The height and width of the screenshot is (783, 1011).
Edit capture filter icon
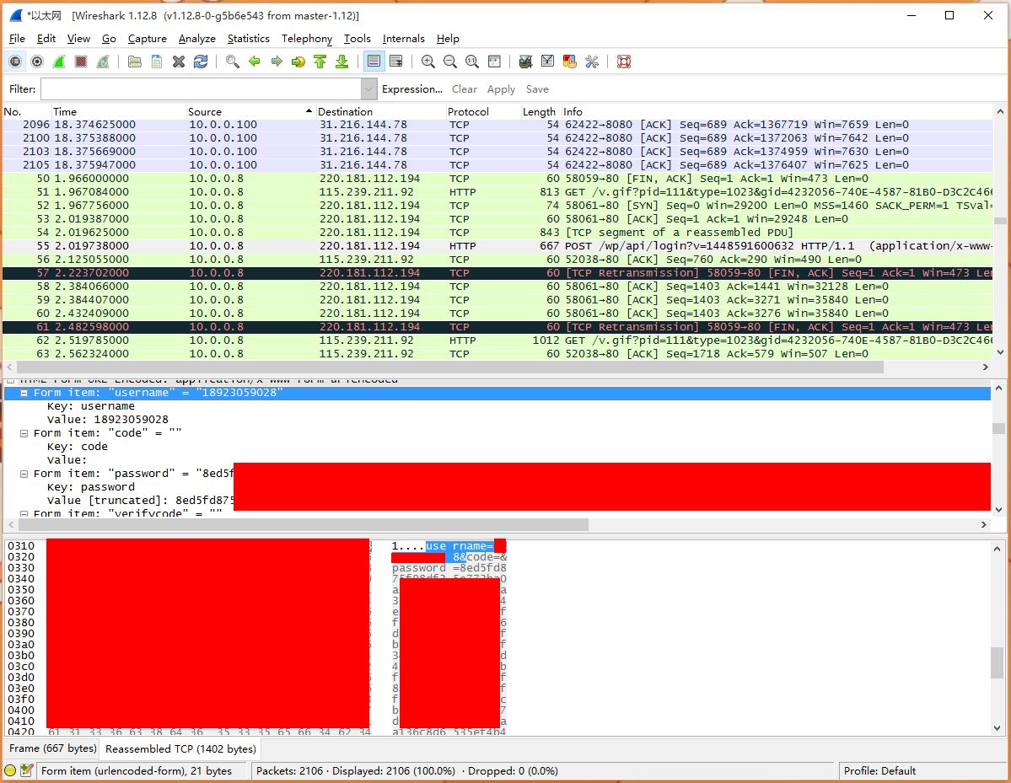coord(525,62)
